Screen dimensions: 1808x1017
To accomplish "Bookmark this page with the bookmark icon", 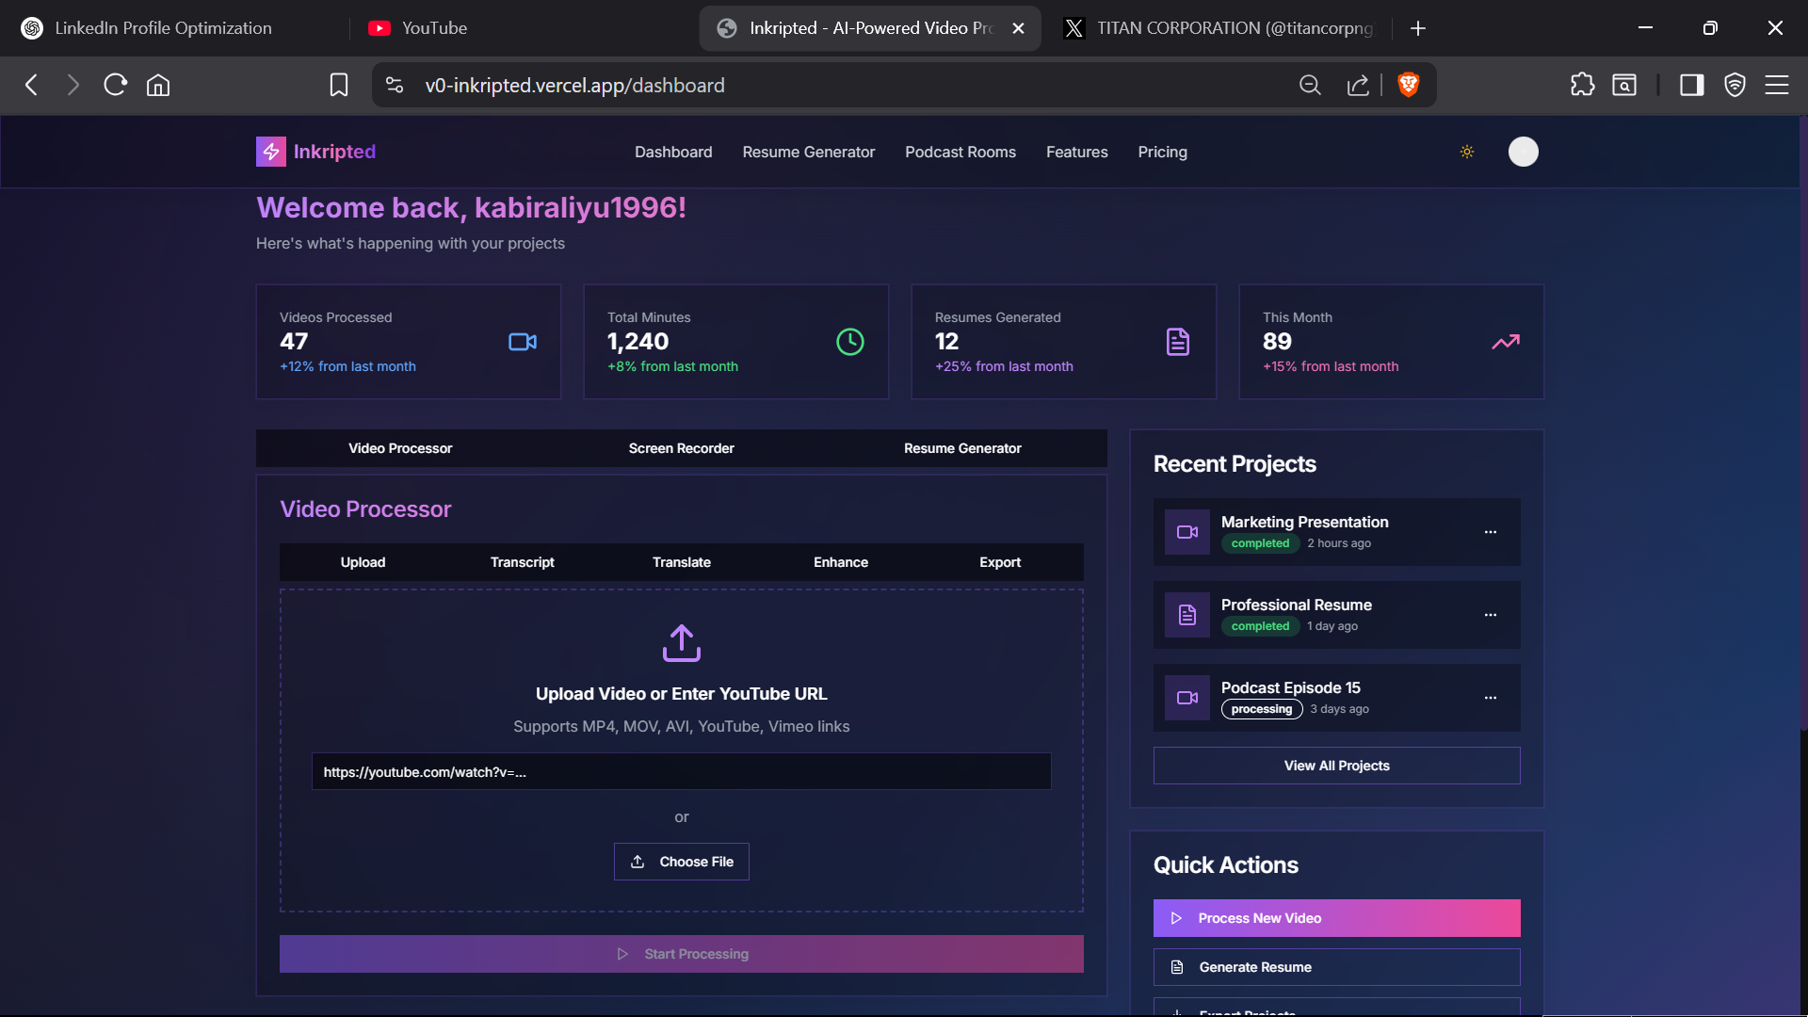I will (x=339, y=85).
